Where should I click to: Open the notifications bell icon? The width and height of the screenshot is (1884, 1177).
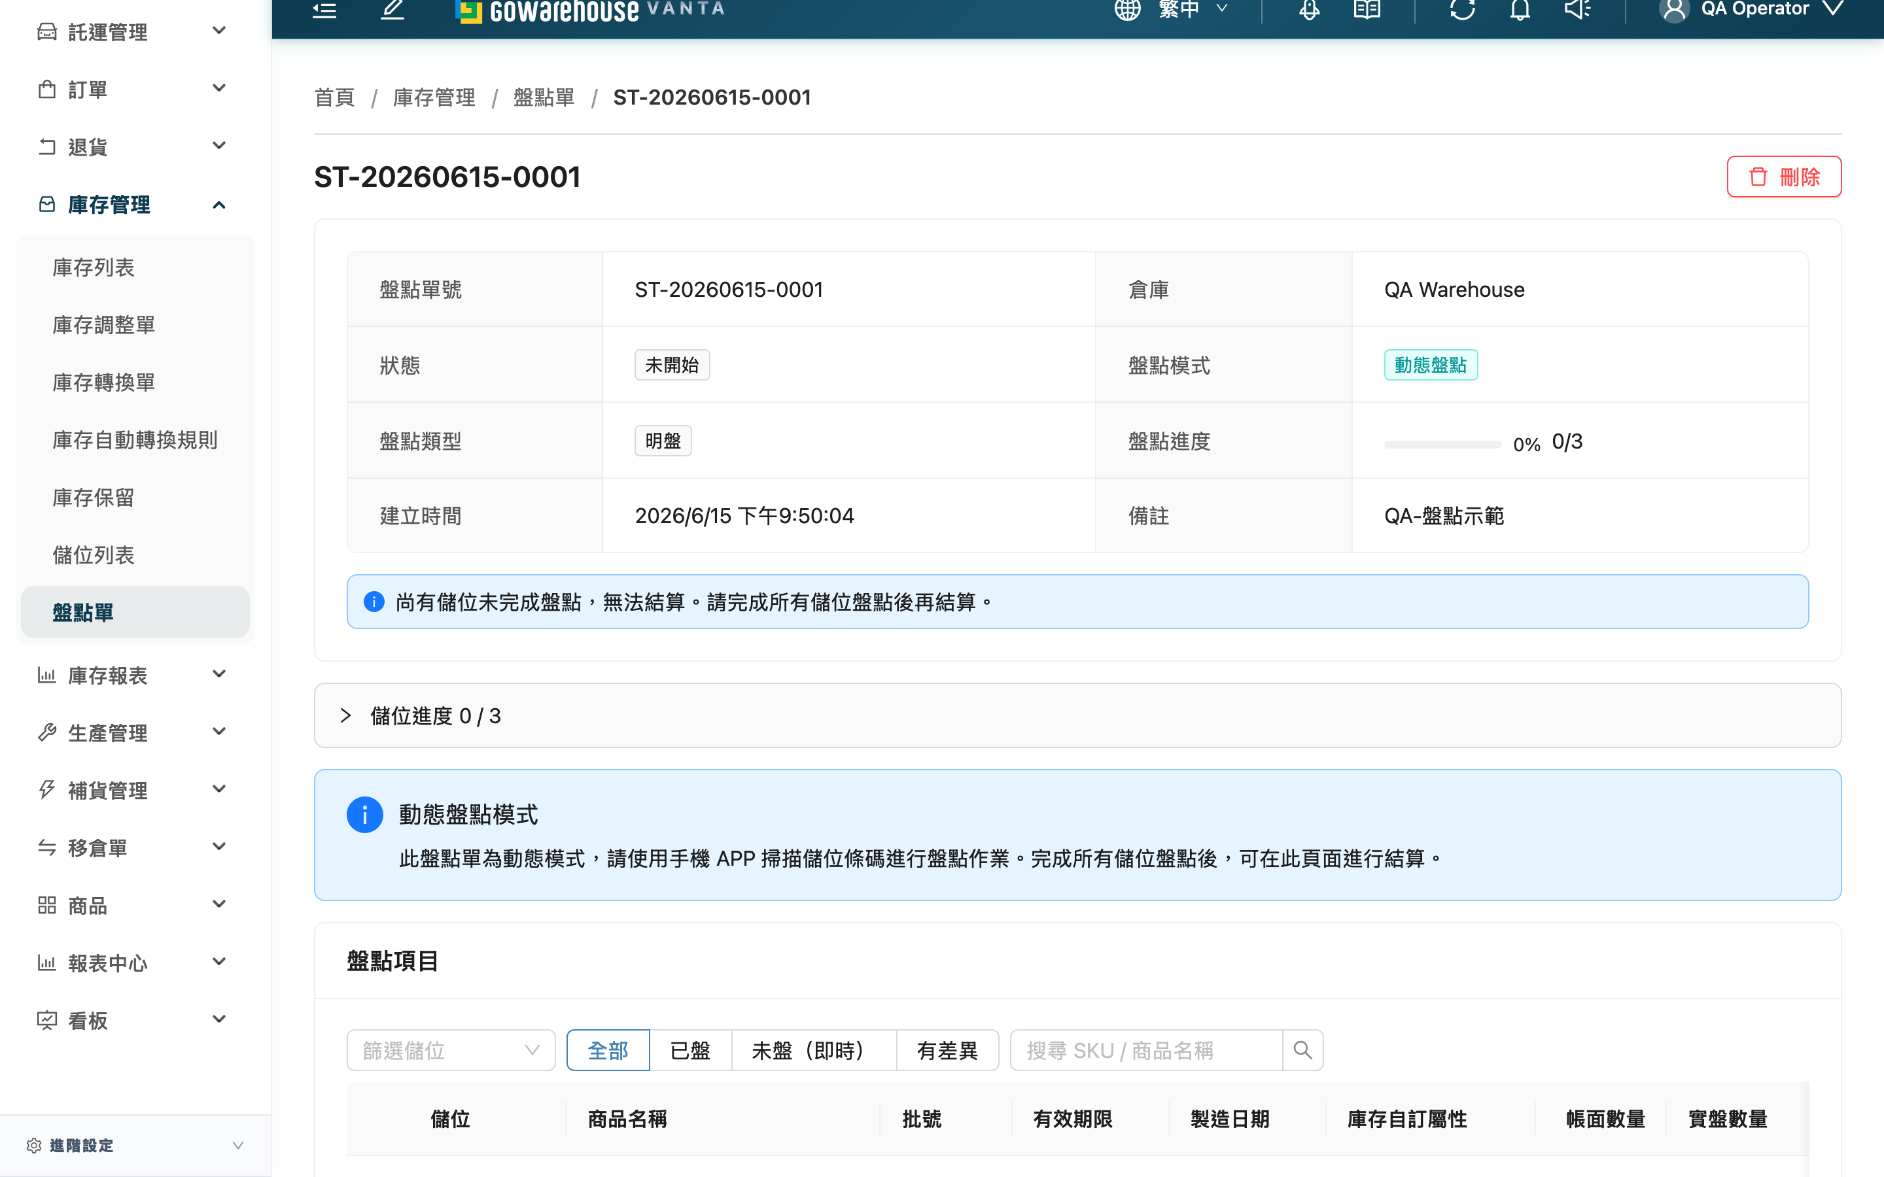point(1520,9)
